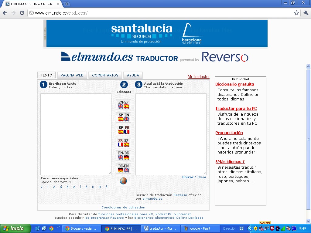Close the ELMUNDO.ES TRADUCTOR tab
Viewport: 311px width, 233px height.
(x=58, y=4)
